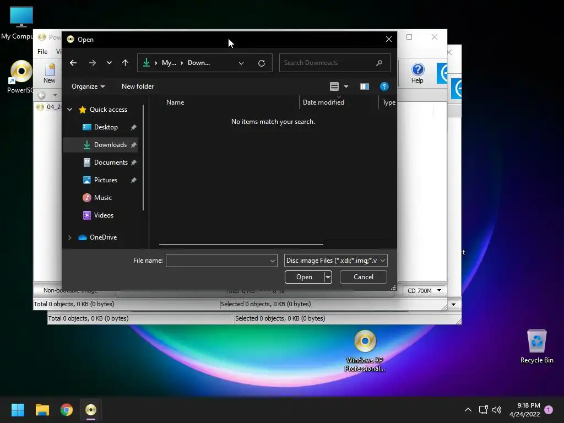Select OneDrive in navigation pane
Viewport: 564px width, 423px height.
click(x=103, y=237)
